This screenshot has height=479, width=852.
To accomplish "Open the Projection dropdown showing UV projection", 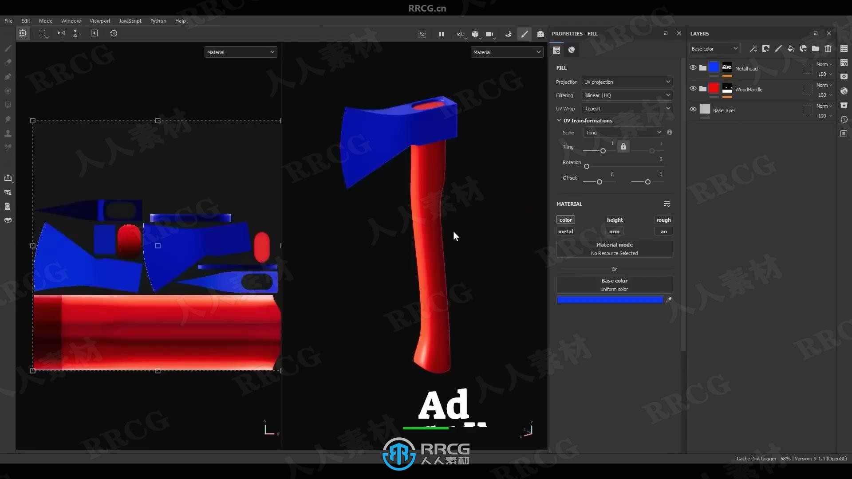I will [627, 82].
